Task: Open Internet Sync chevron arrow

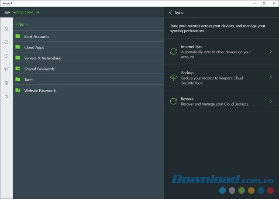Action: tap(271, 51)
